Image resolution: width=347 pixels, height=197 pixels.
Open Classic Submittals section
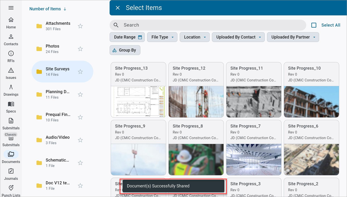[11, 140]
